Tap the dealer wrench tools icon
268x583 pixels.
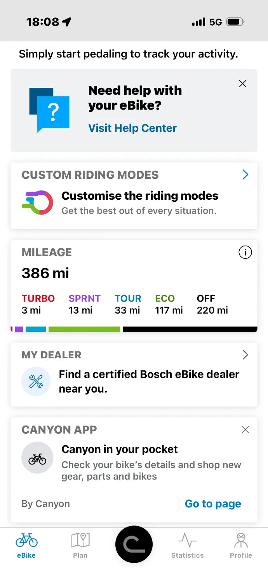[36, 382]
